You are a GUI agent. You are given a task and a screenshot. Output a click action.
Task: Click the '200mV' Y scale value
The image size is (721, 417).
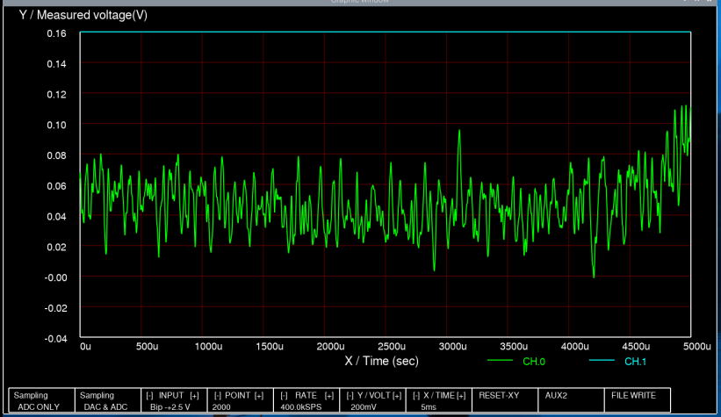364,407
